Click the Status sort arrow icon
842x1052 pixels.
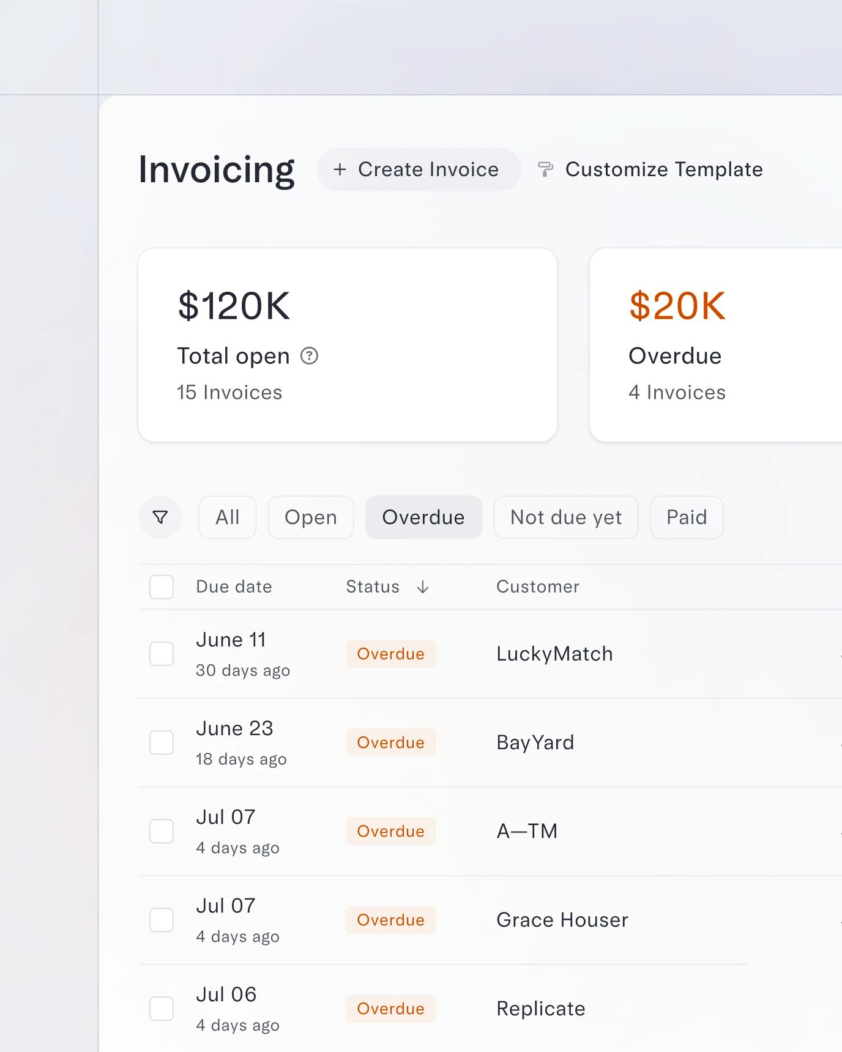423,587
